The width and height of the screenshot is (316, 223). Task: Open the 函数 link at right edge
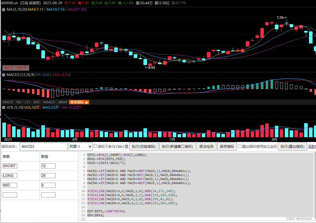(312, 147)
